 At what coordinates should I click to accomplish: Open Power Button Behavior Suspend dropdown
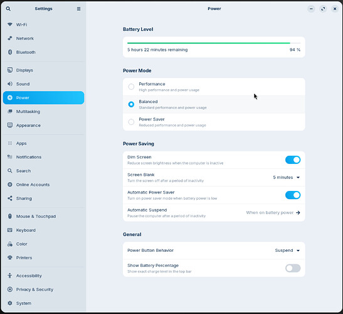coord(287,250)
